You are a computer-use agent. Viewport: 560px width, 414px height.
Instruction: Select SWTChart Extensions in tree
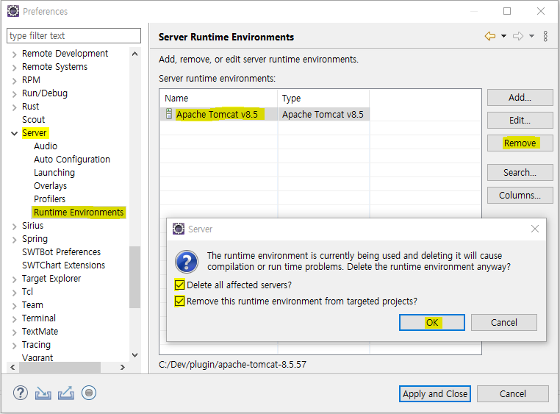[64, 265]
